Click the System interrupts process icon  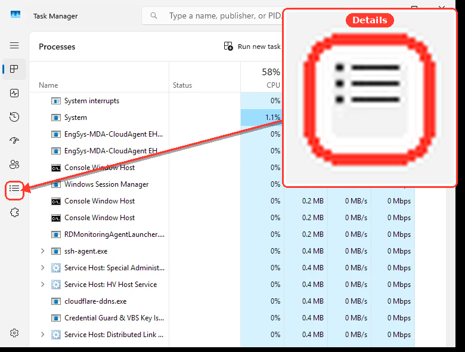pos(56,101)
